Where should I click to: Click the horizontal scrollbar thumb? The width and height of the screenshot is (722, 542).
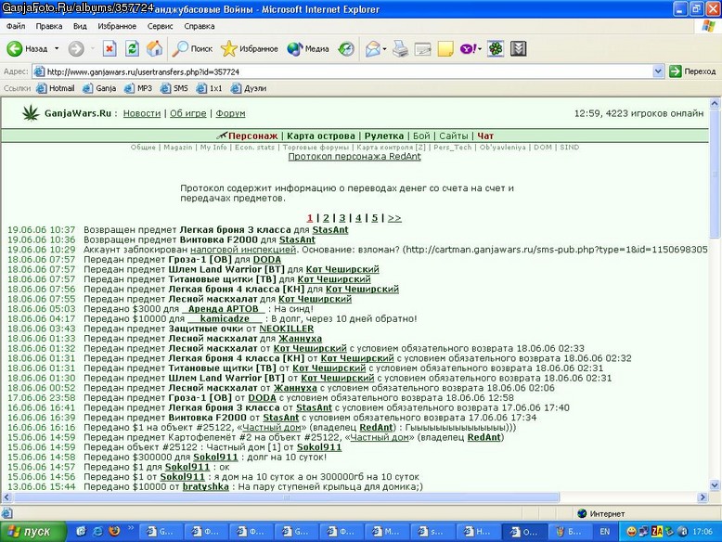287,497
